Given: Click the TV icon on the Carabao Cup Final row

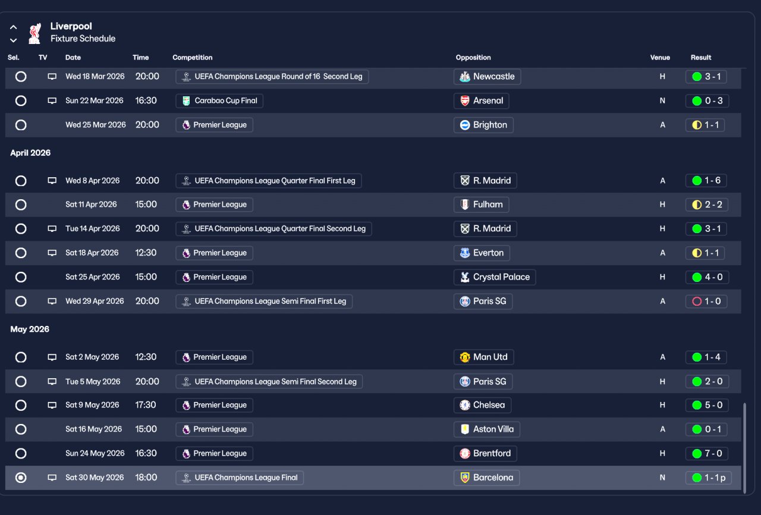Looking at the screenshot, I should click(x=52, y=101).
